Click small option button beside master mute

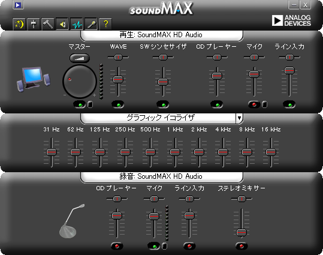pos(90,104)
